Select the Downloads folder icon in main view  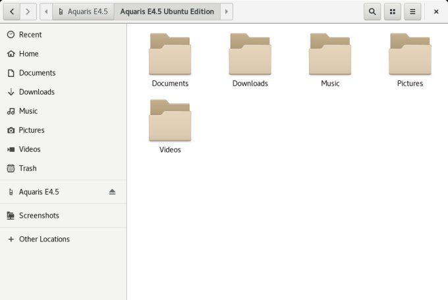click(250, 54)
